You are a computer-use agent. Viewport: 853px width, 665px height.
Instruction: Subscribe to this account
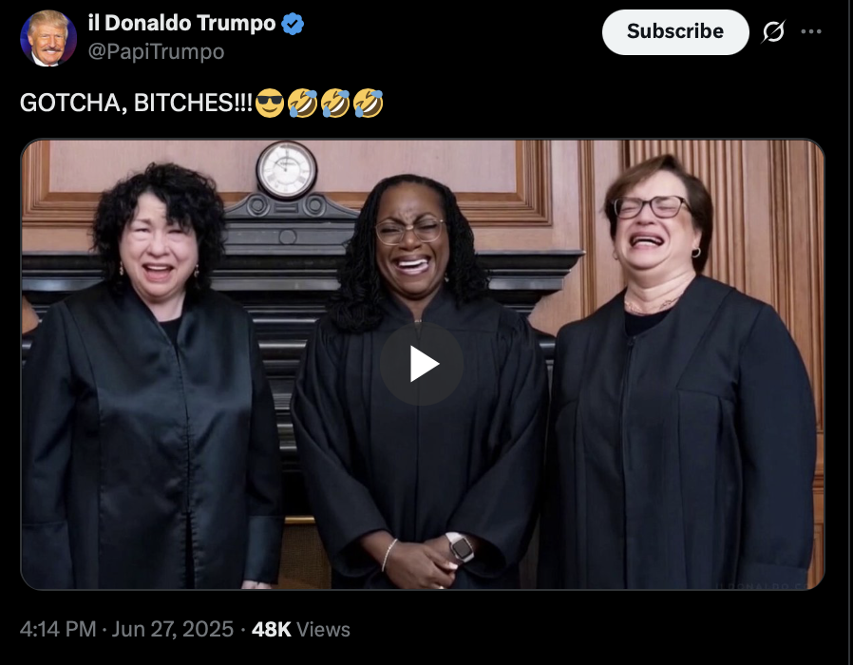[675, 31]
